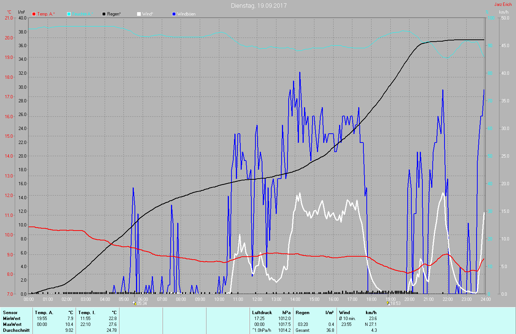The height and width of the screenshot is (334, 516).
Task: Click the km/h unit label above right axis
Action: pos(504,12)
